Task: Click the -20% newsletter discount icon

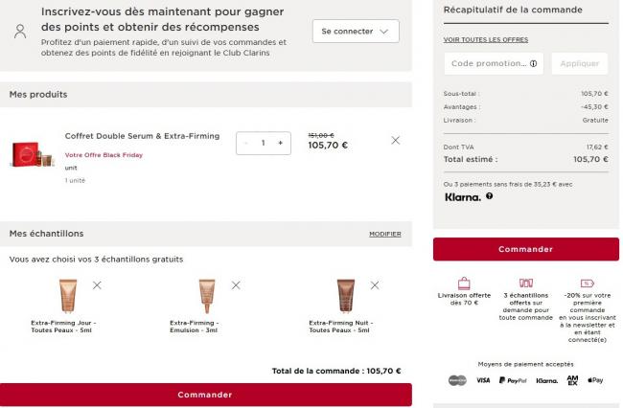Action: (x=587, y=283)
